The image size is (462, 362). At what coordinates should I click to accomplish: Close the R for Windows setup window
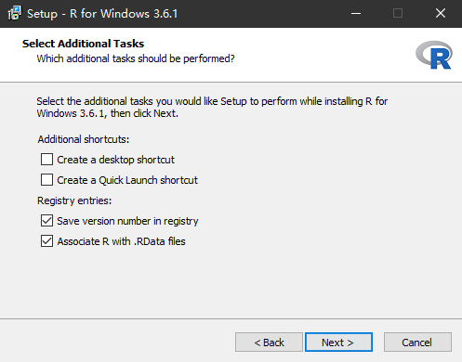tap(441, 13)
